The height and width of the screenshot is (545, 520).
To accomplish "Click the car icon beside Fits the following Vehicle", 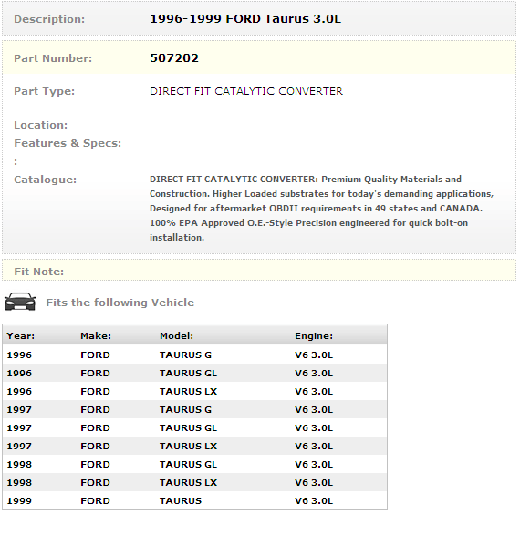I will [x=20, y=302].
